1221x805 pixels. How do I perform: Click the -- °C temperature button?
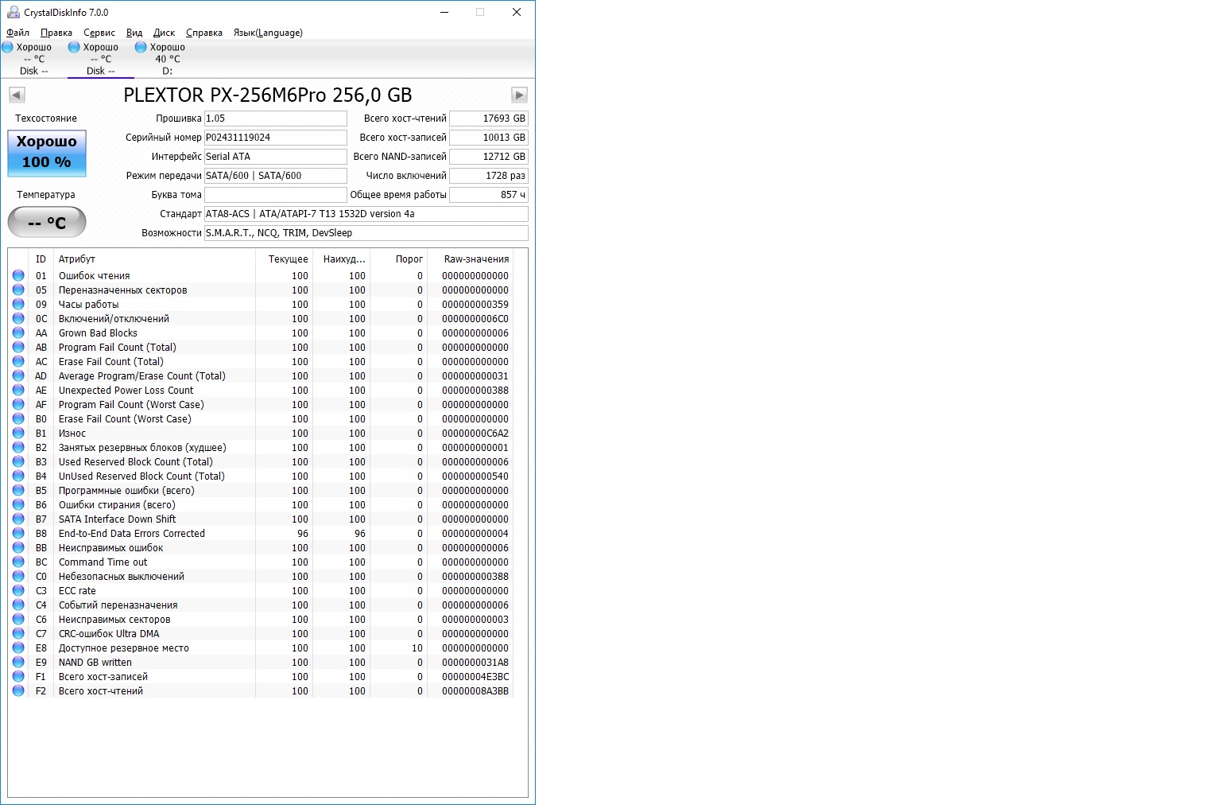click(x=47, y=222)
